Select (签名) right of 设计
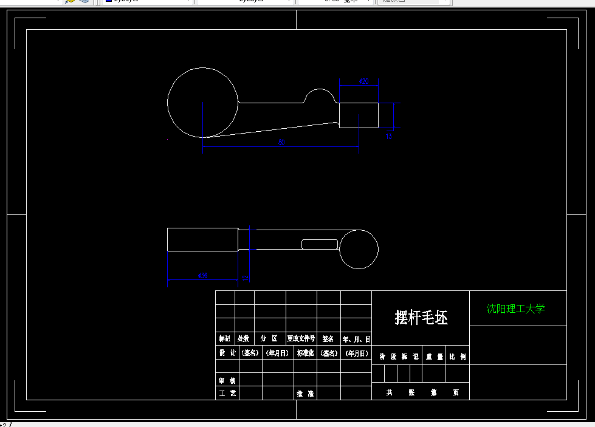 click(x=250, y=353)
